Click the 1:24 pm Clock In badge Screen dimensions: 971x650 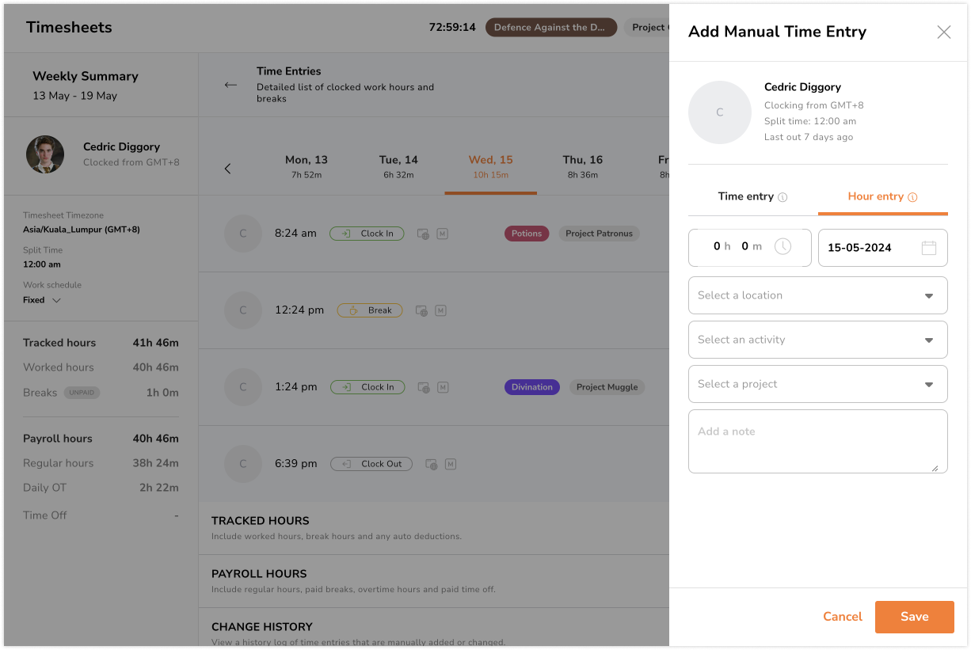coord(367,387)
